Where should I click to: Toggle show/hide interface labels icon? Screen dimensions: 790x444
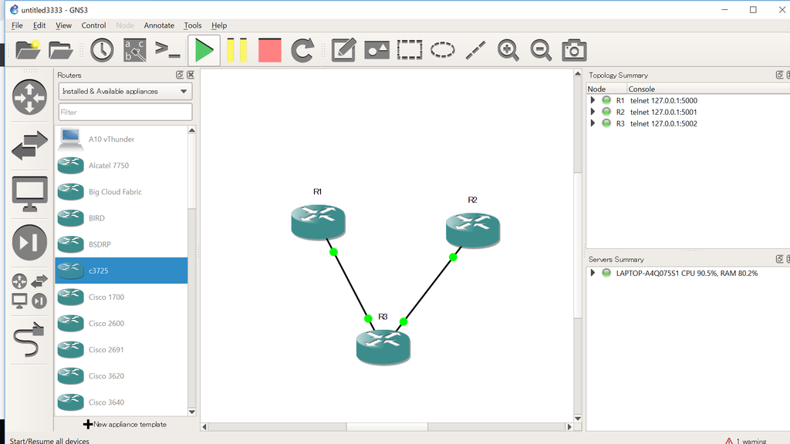point(134,50)
